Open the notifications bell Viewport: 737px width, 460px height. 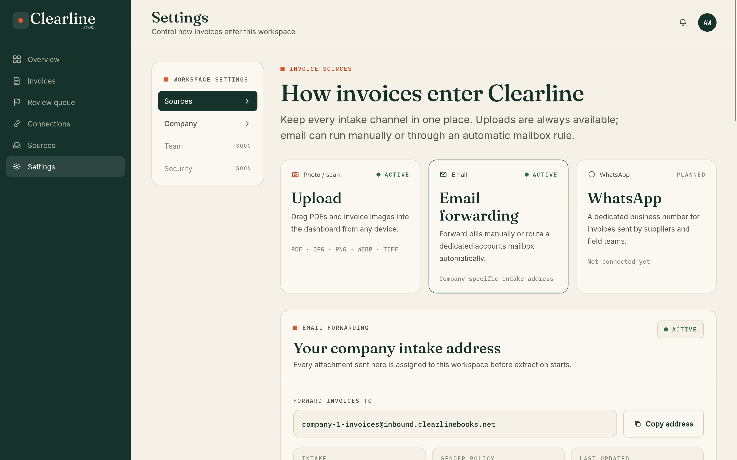682,22
